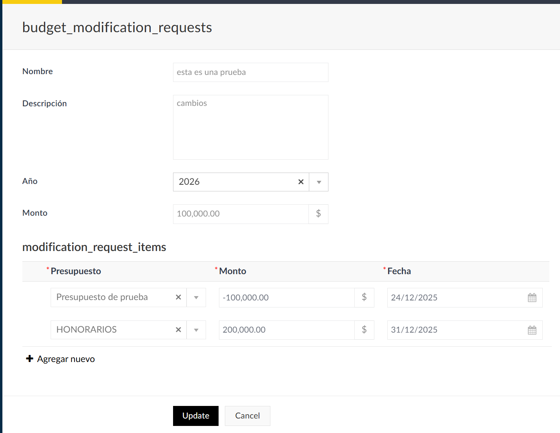The width and height of the screenshot is (560, 433).
Task: Cancel the budget modification form
Action: [x=247, y=416]
